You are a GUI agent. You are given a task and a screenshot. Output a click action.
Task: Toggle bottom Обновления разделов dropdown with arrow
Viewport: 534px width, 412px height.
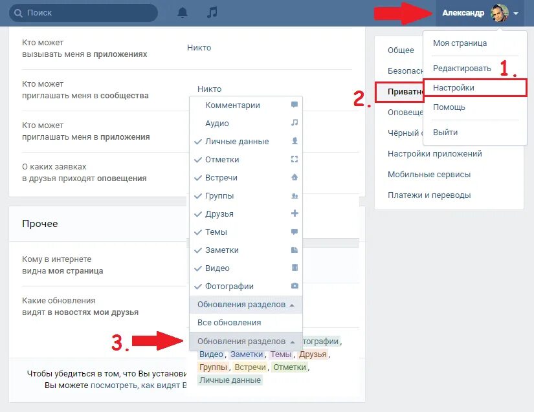tap(245, 342)
